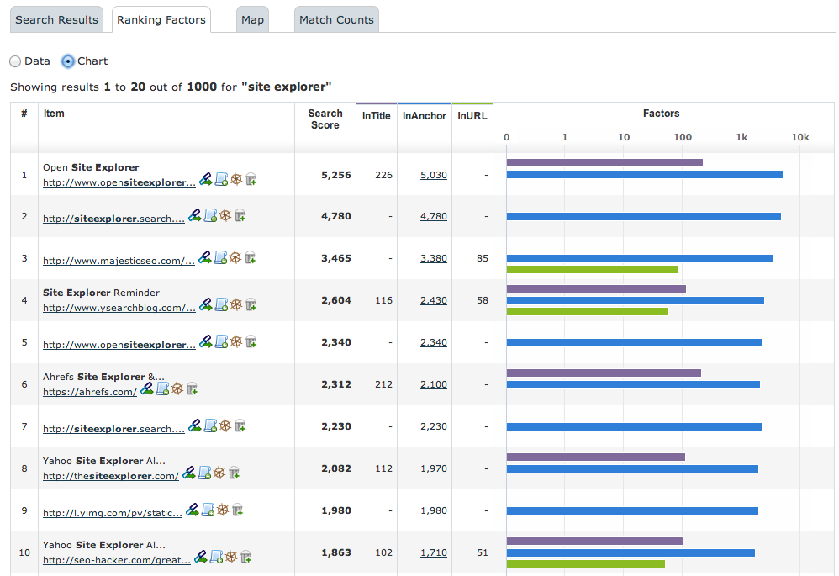
Task: Click bucket icon beside thesiteexplorer.com link
Action: (235, 473)
